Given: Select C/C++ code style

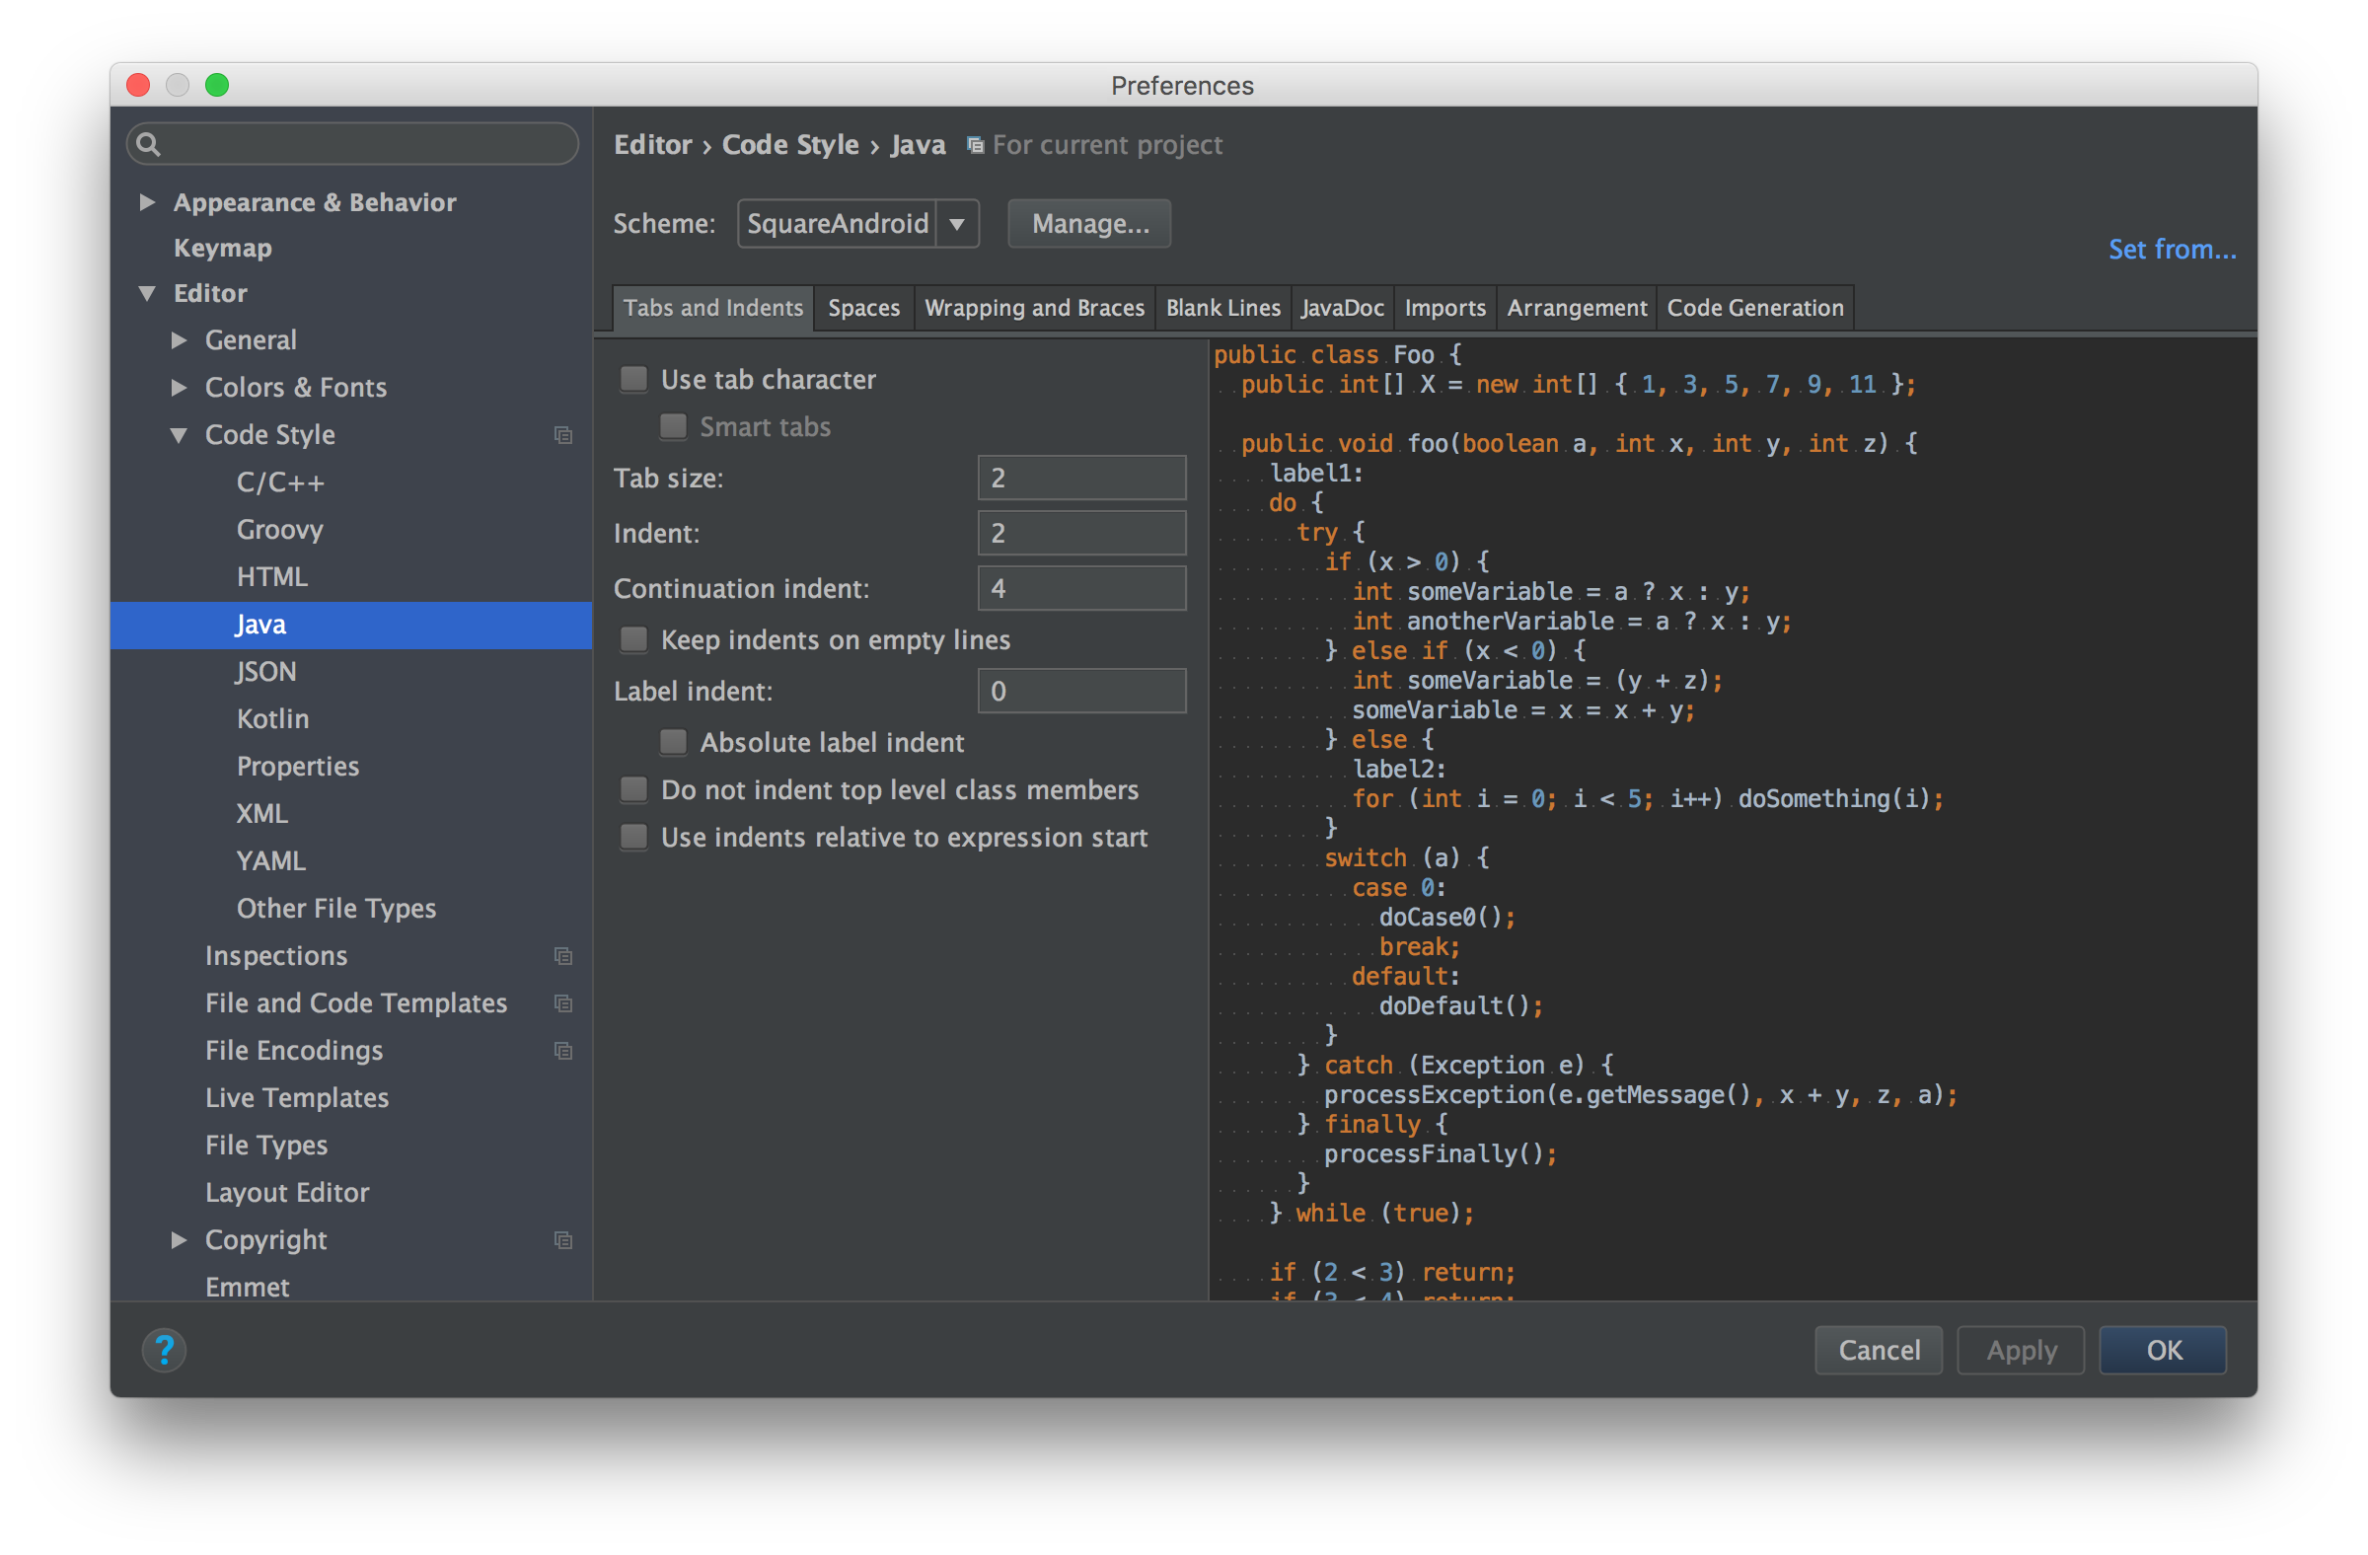Looking at the screenshot, I should click(x=279, y=483).
